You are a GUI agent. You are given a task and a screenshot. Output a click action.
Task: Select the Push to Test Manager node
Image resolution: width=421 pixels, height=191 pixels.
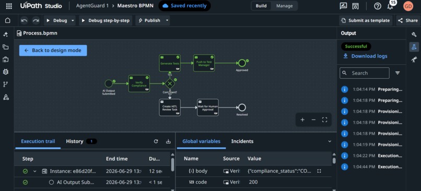[204, 63]
